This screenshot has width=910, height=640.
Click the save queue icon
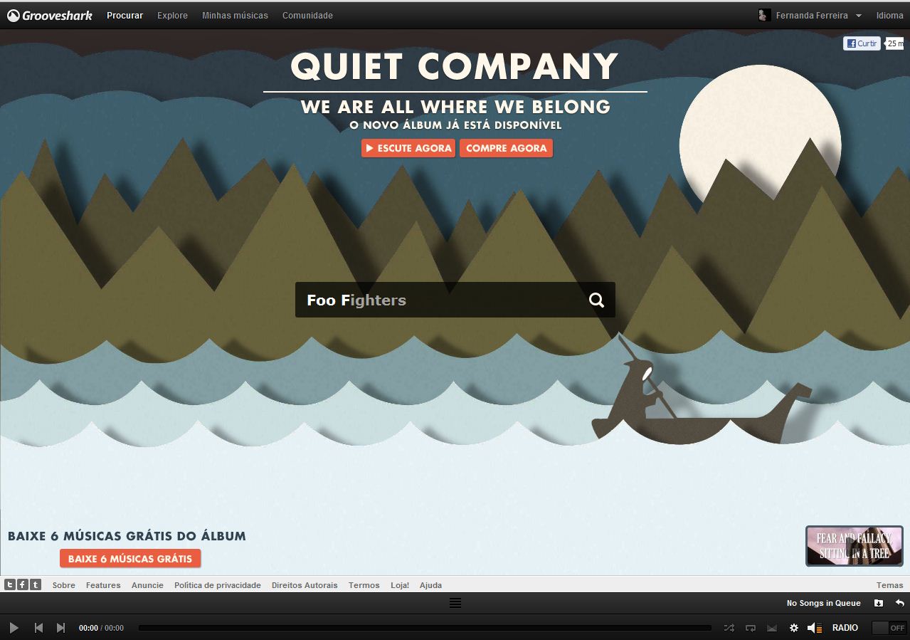(x=879, y=603)
